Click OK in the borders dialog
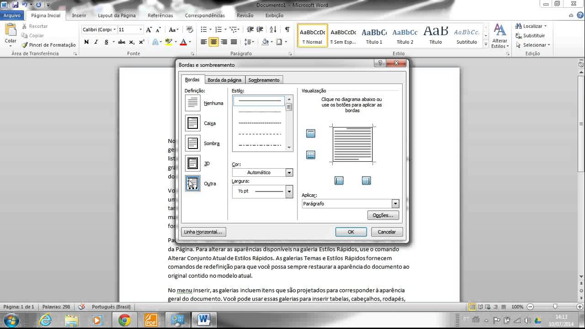585x329 pixels. [x=351, y=232]
